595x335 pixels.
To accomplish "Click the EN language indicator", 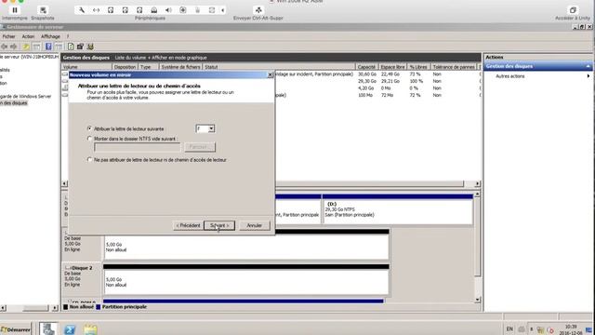I will tap(509, 328).
